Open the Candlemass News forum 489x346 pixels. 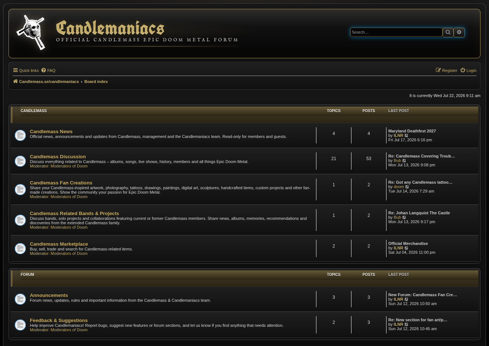pyautogui.click(x=51, y=132)
